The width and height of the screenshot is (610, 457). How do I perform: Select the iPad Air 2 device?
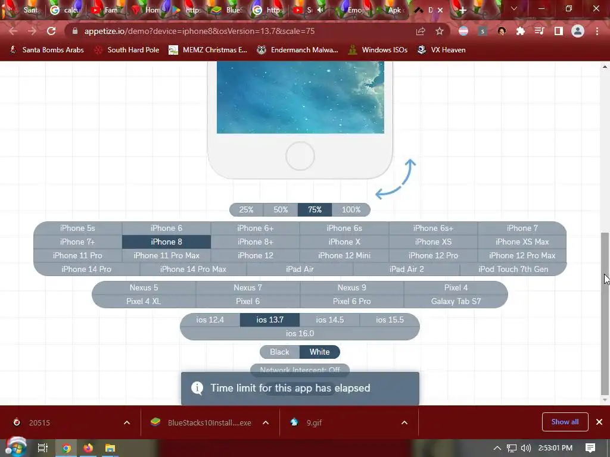(406, 269)
